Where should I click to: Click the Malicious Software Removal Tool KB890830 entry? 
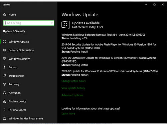point(103,35)
